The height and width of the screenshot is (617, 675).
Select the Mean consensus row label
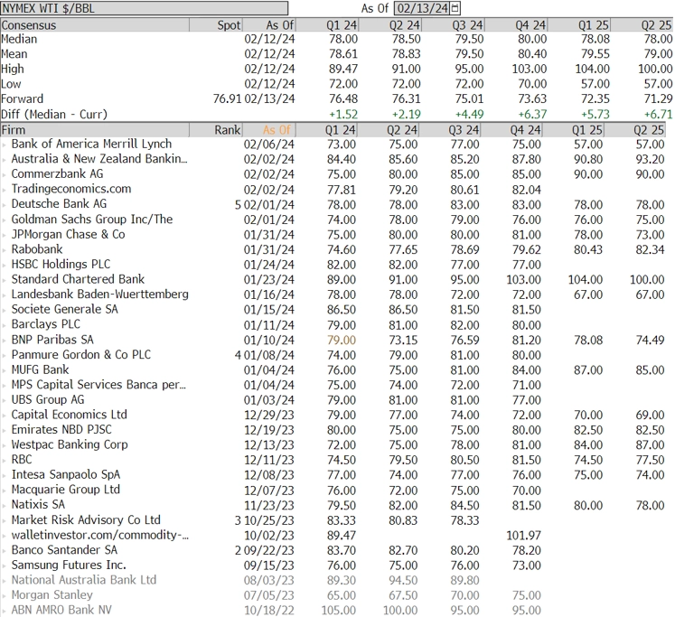(14, 54)
